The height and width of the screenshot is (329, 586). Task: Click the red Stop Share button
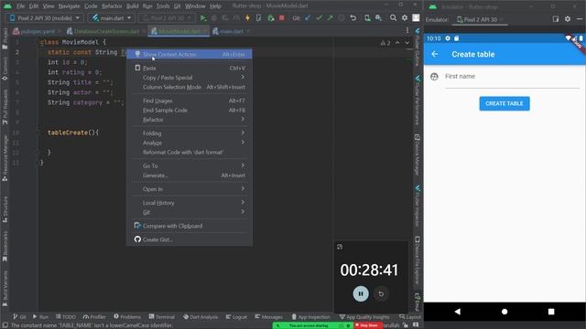[x=368, y=325]
